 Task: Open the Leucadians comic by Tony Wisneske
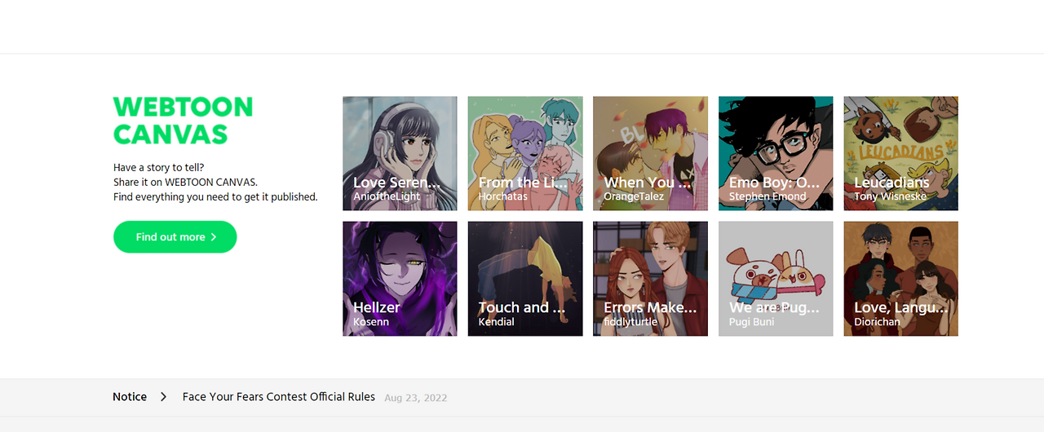(901, 153)
